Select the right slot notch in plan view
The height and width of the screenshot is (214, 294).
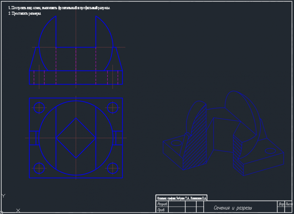[x=119, y=138]
